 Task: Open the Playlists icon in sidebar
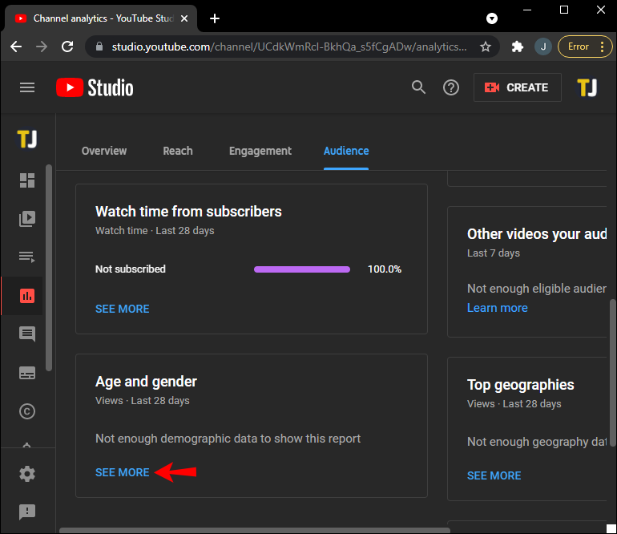[27, 257]
